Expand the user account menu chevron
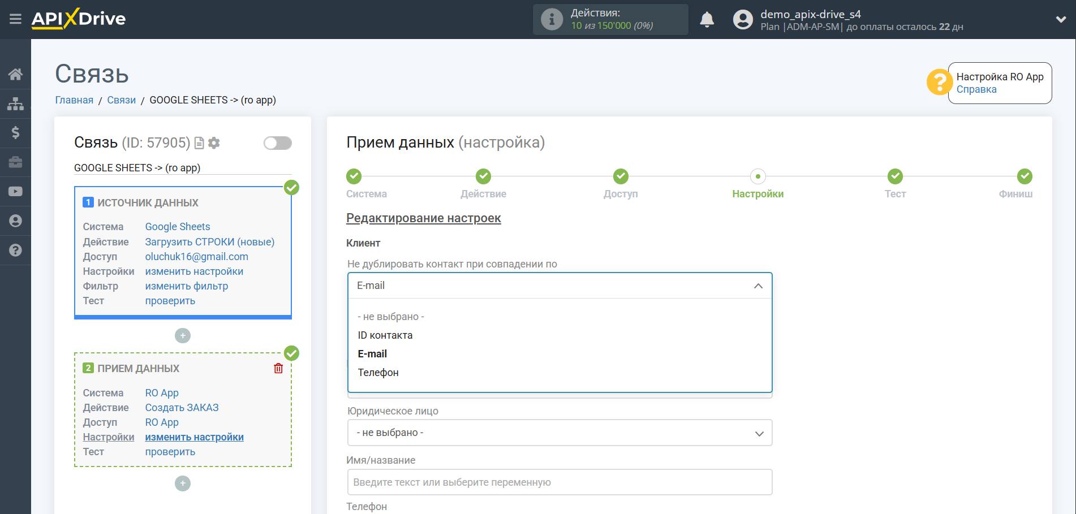Viewport: 1076px width, 514px height. coord(1061,19)
